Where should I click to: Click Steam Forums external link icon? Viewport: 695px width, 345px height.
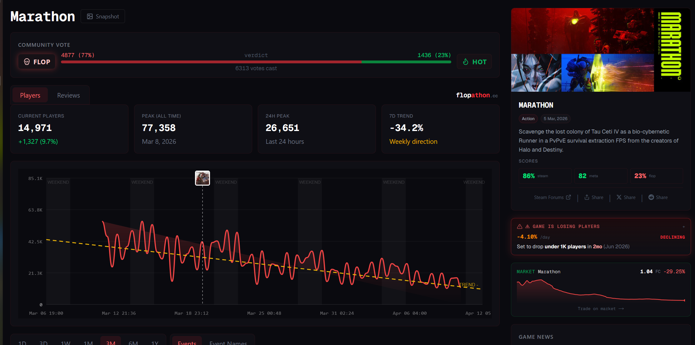click(568, 197)
